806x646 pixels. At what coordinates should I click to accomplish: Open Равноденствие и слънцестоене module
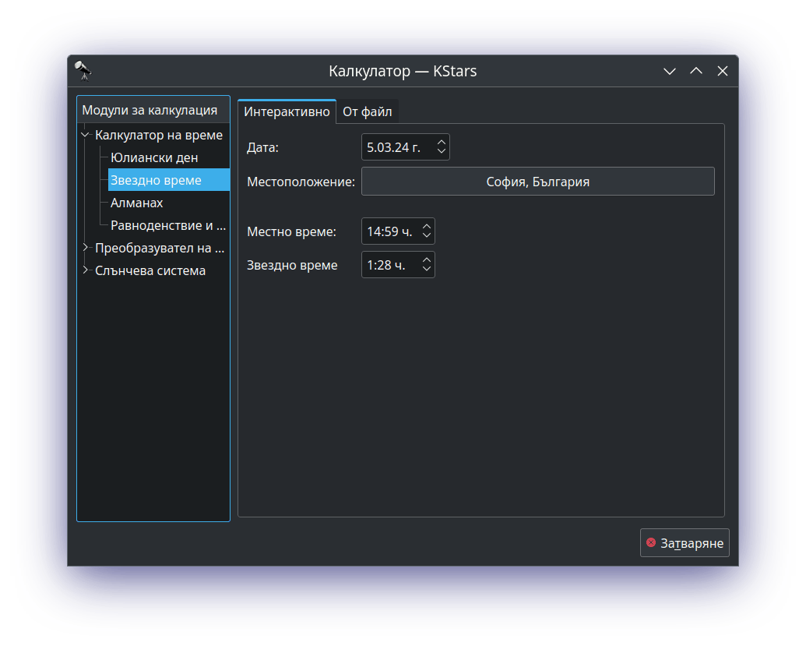point(168,225)
